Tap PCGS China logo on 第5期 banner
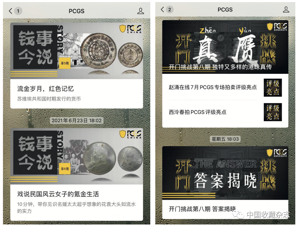The width and height of the screenshot is (300, 228). click(131, 29)
